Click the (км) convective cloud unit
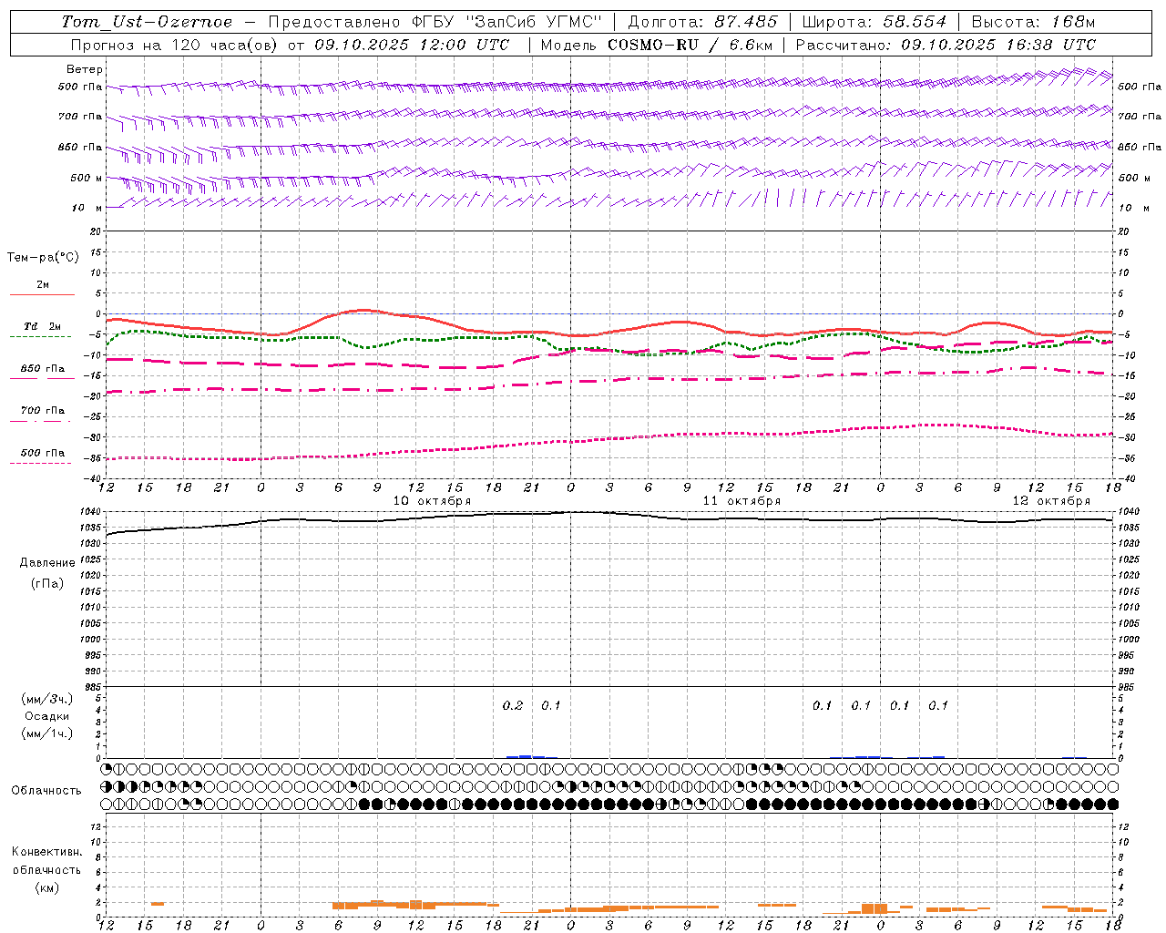Screen dimensions: 1166x933 click(x=46, y=887)
